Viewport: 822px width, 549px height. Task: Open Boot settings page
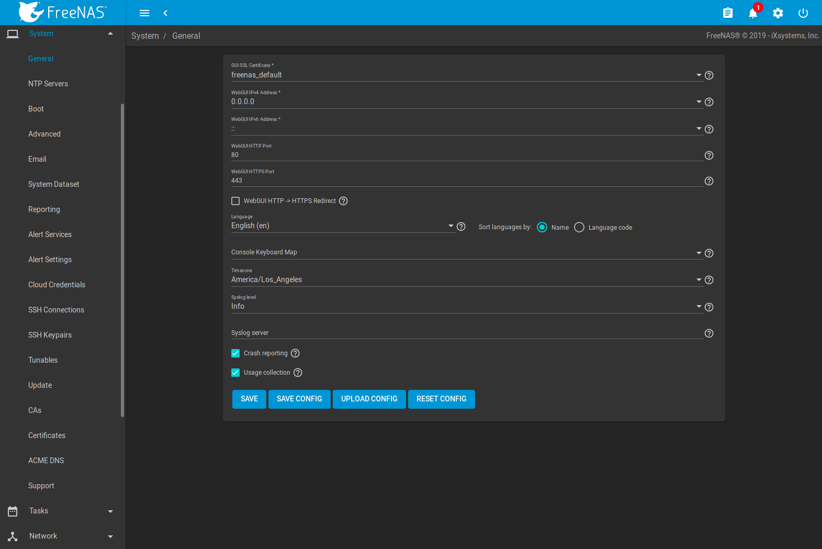point(36,109)
